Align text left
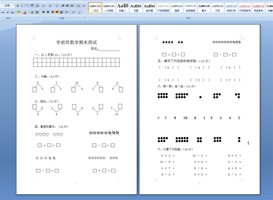This screenshot has height=200, width=273. coord(44,12)
